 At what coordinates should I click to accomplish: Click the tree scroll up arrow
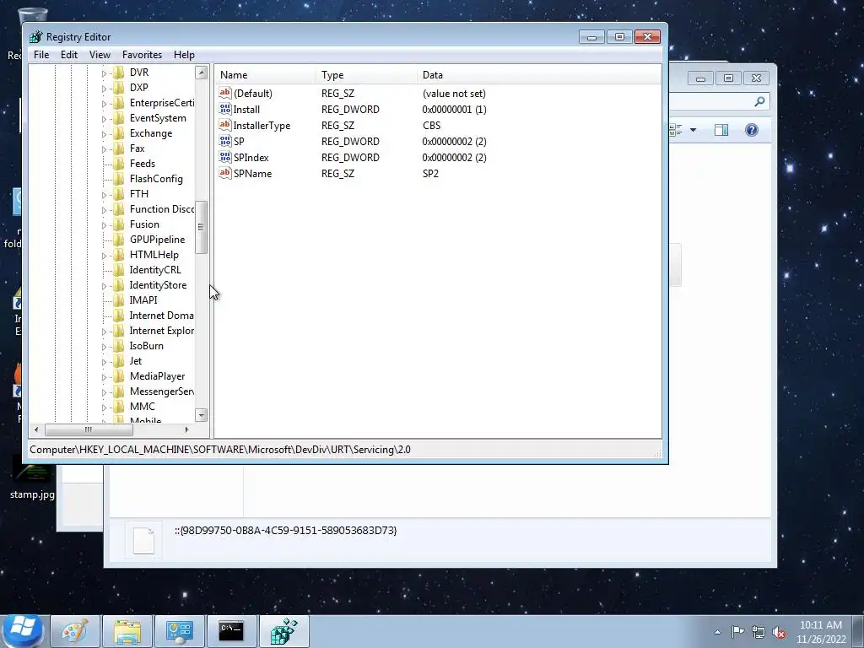tap(201, 73)
